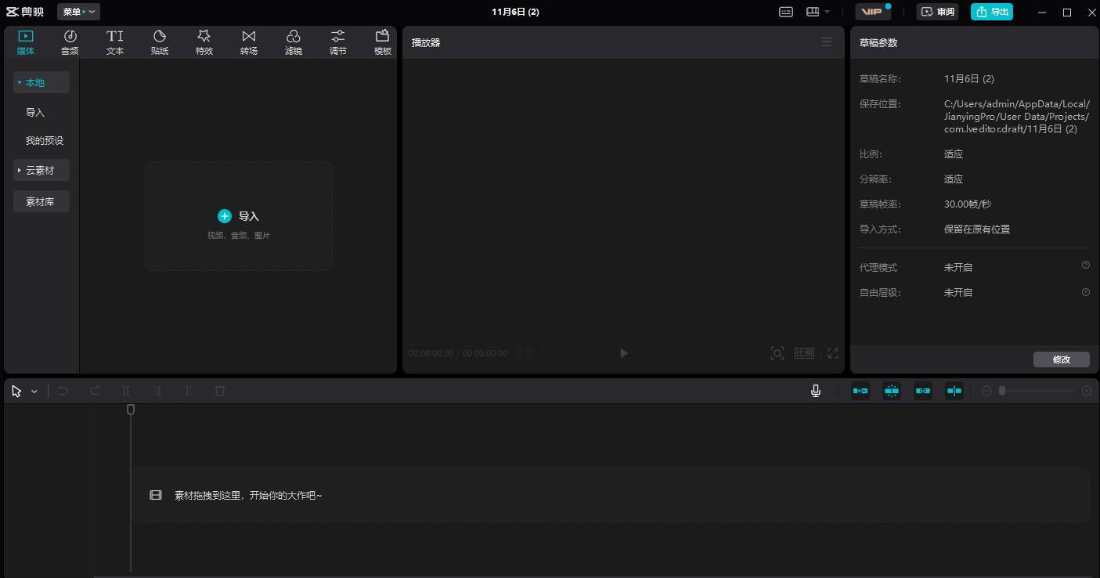Toggle main track magnet in timeline toolbar
This screenshot has height=578, width=1100.
pos(860,391)
